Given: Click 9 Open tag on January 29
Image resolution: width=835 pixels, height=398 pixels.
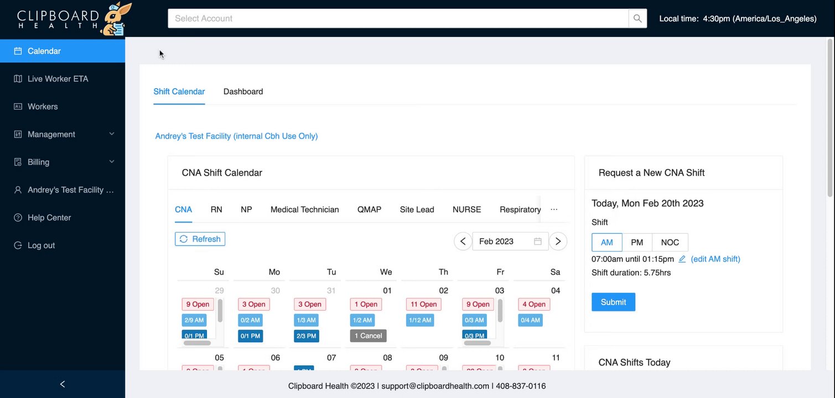Looking at the screenshot, I should point(198,304).
